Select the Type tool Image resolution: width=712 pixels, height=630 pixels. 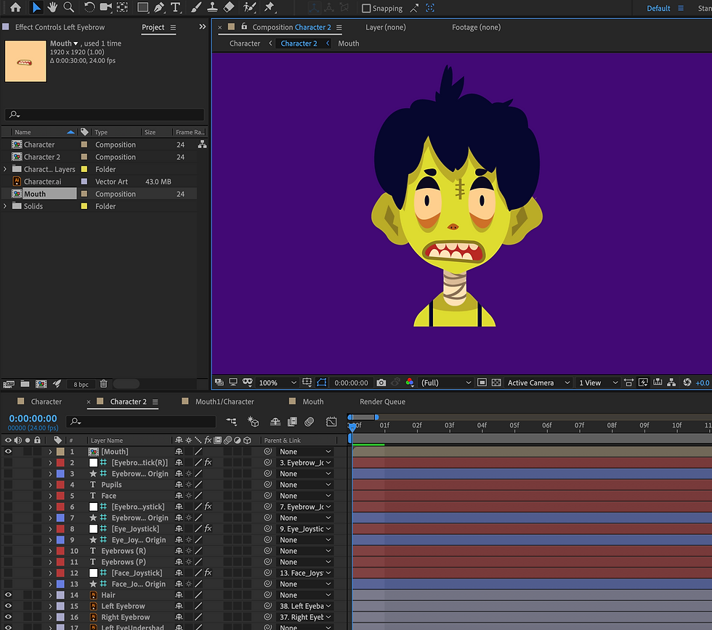[x=175, y=8]
